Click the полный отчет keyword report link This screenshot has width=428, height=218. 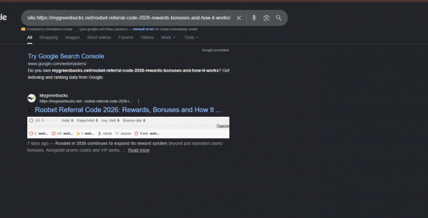point(143,29)
